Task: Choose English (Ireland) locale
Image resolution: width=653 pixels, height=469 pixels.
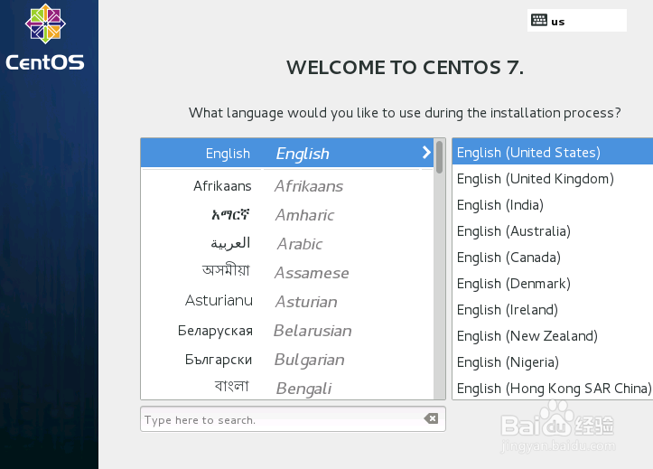Action: (x=553, y=310)
